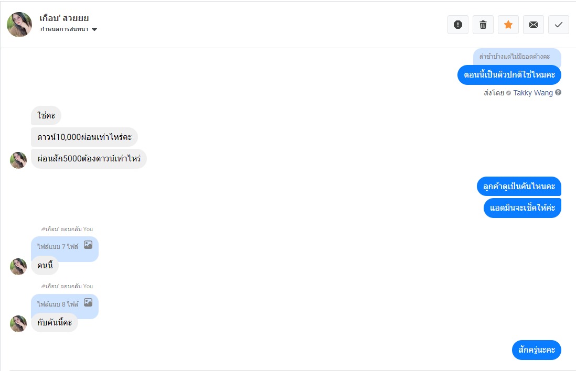View the large profile photo in header
The image size is (576, 371).
click(x=19, y=25)
